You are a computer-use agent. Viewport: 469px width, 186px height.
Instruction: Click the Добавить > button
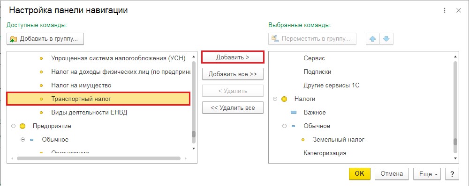(x=233, y=57)
